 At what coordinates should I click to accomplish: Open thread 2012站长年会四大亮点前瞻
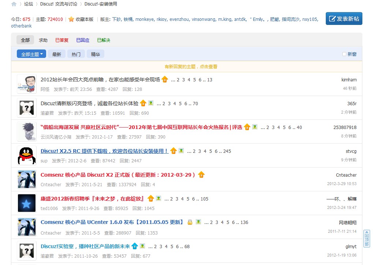click(100, 80)
